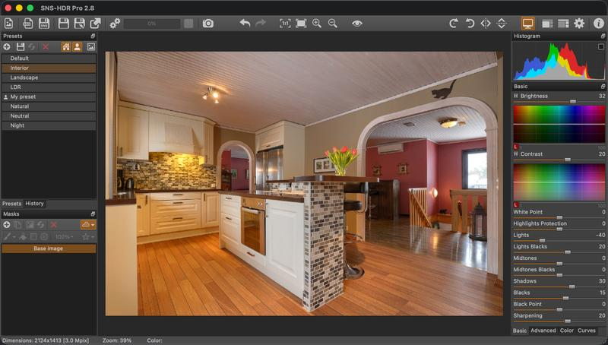This screenshot has height=345, width=608.
Task: Toggle the second panel layout icon
Action: [x=563, y=24]
